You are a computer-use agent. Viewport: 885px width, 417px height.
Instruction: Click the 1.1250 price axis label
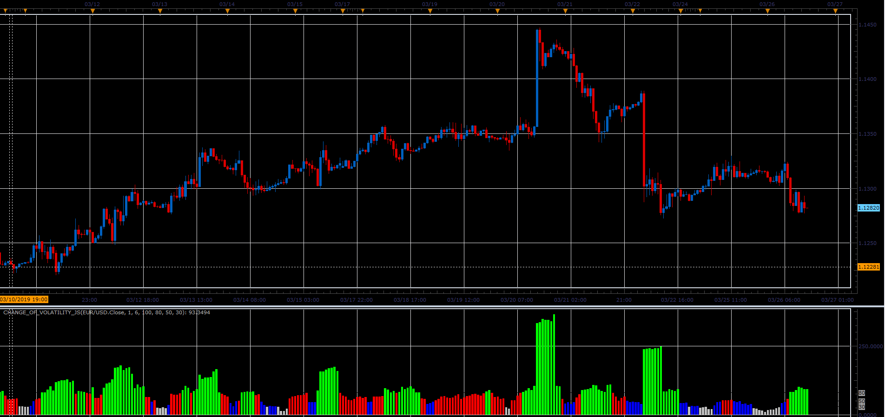867,243
